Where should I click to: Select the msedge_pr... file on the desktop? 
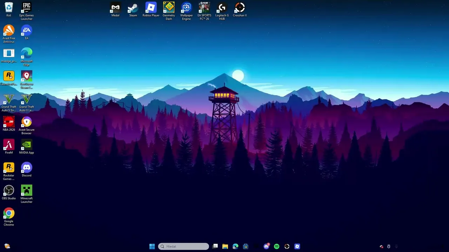pos(9,56)
